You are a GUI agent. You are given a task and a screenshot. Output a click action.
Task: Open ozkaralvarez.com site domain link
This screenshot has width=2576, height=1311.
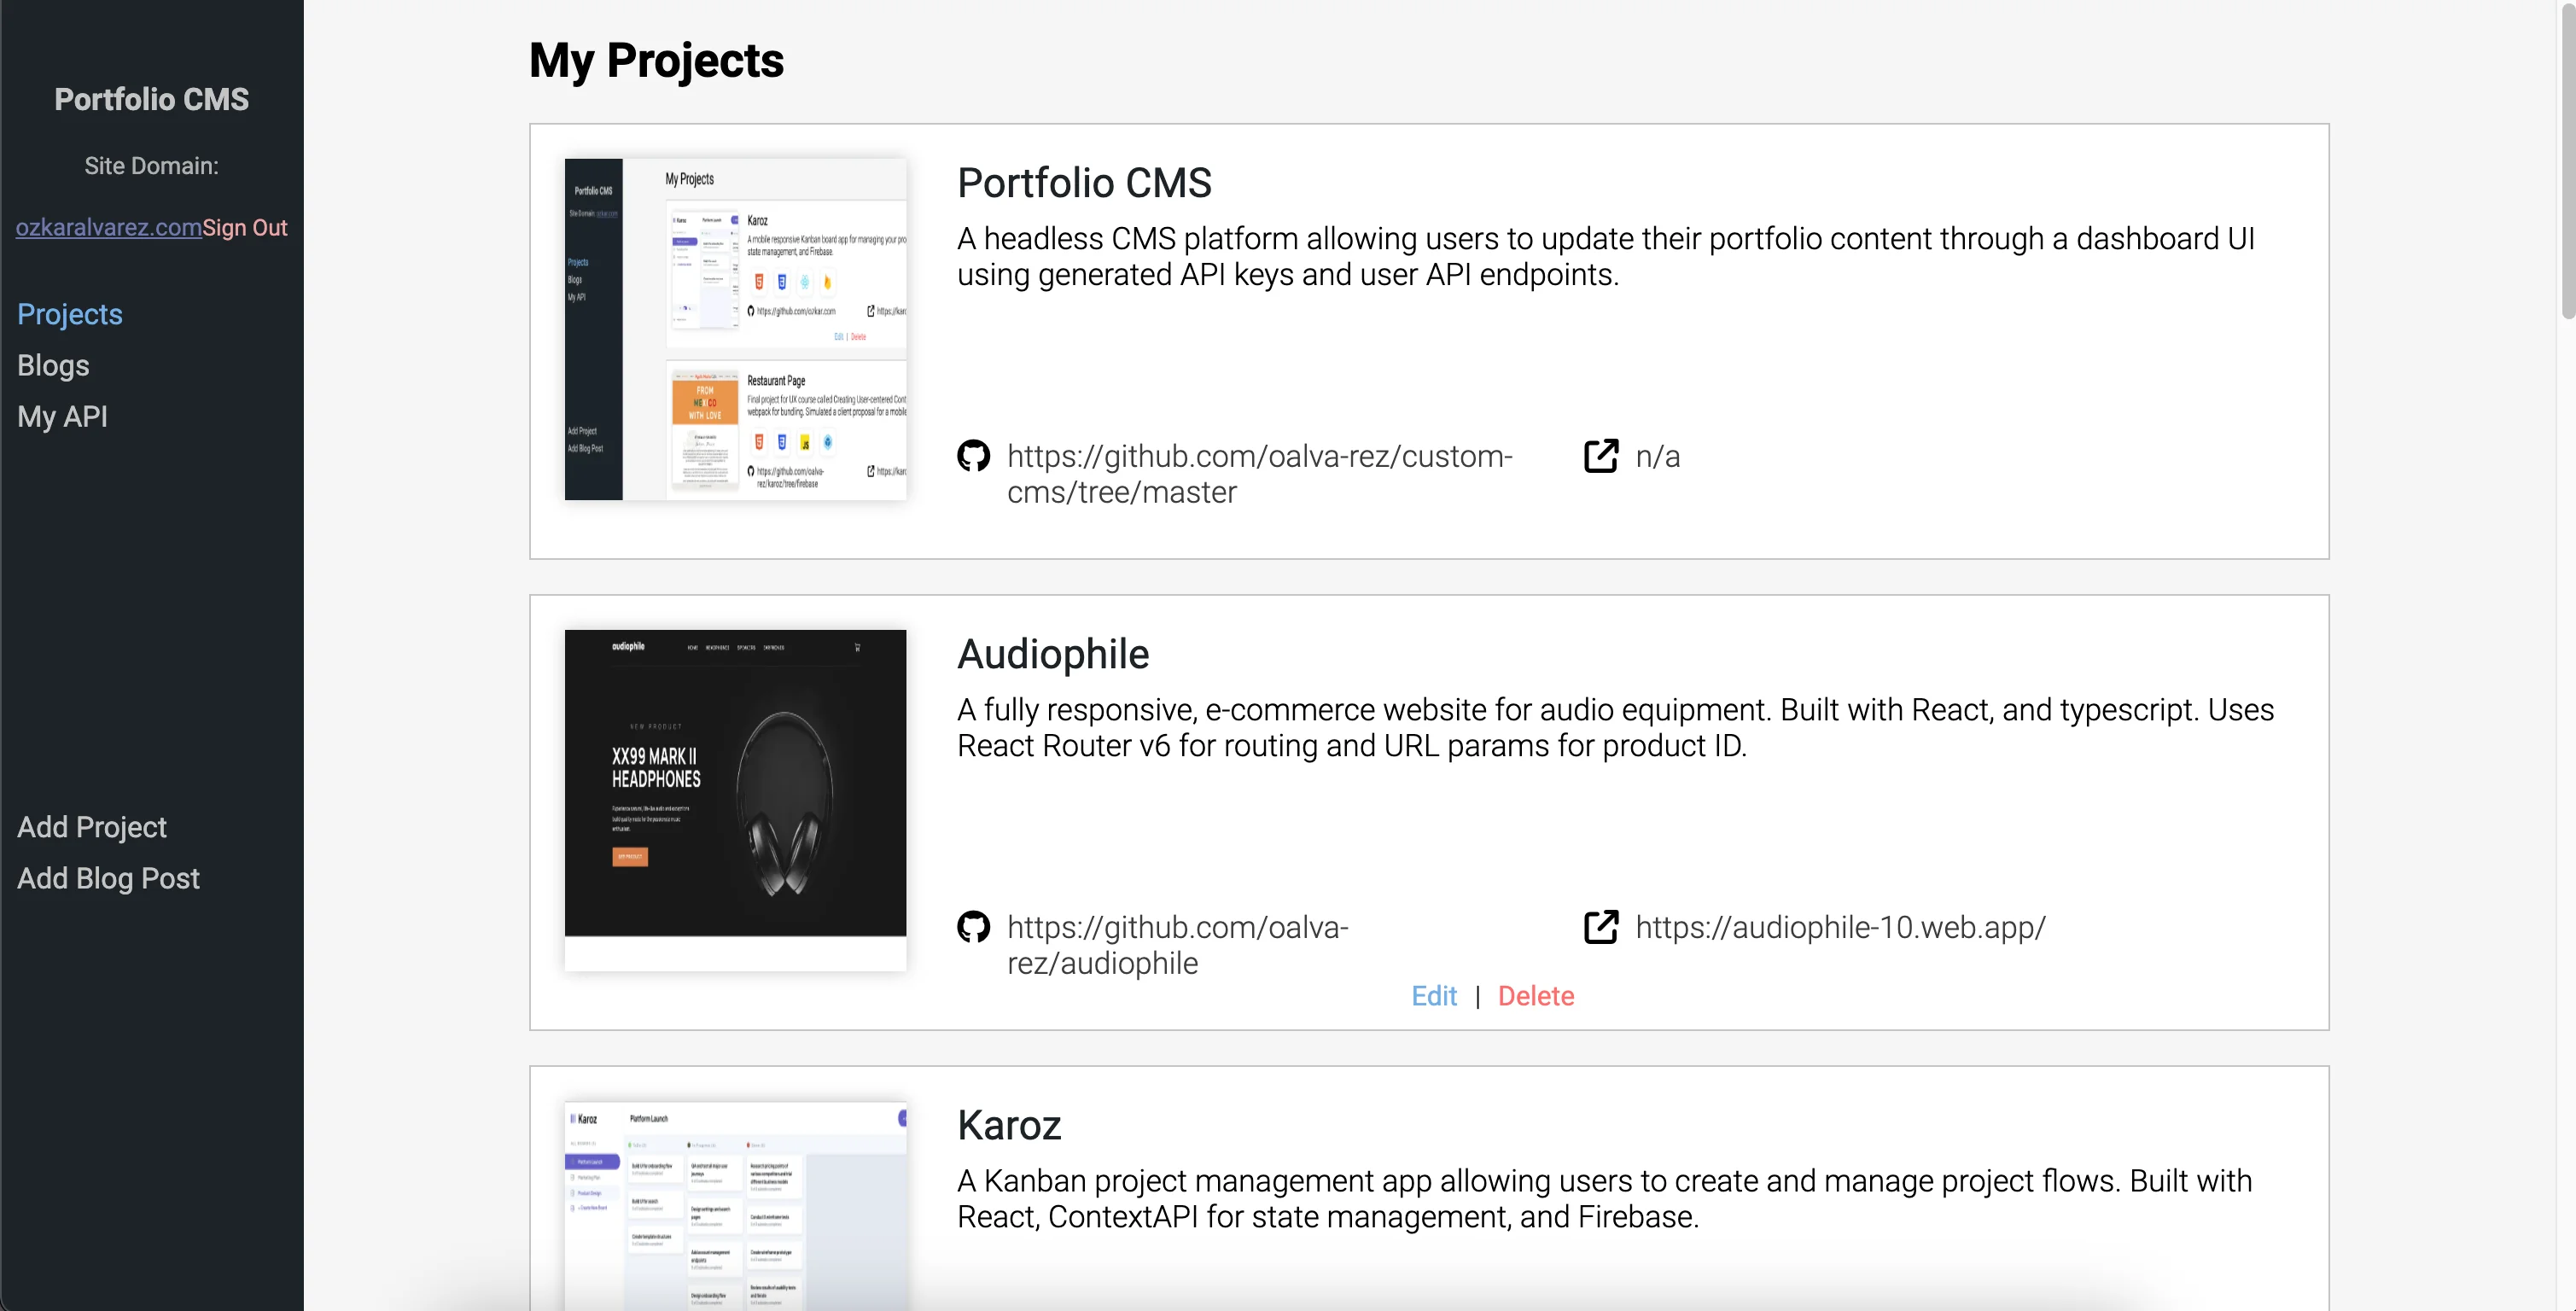[x=108, y=228]
